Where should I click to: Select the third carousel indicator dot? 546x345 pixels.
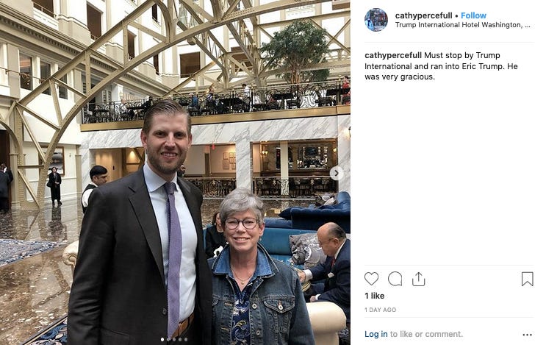pos(174,339)
